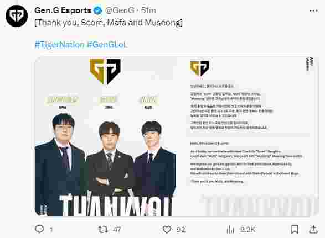Like the tweet with the heart icon
Viewport: 325px width, 238px height.
167,230
